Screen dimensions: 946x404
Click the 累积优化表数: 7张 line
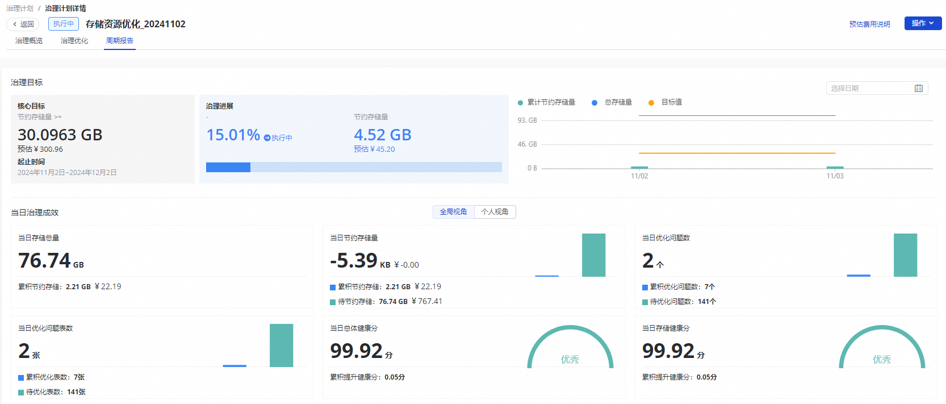[x=51, y=377]
